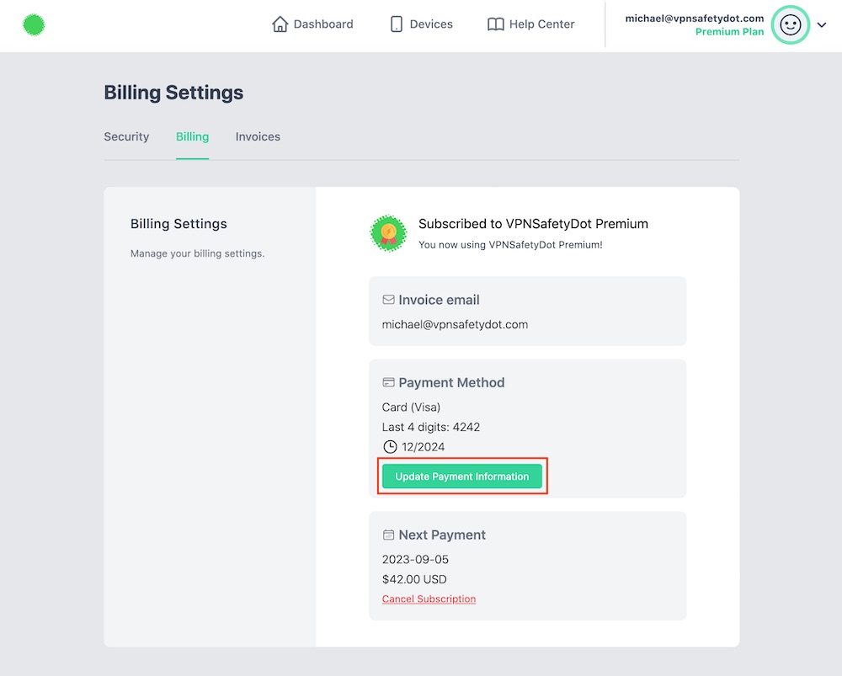Click the credit card icon beside Payment Method
842x676 pixels.
tap(388, 382)
